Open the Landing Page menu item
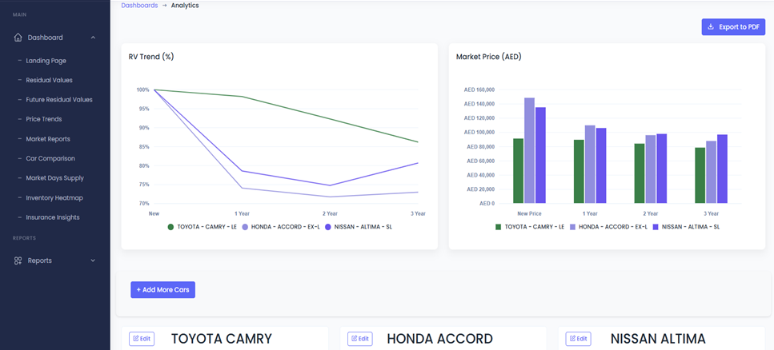This screenshot has width=774, height=350. pyautogui.click(x=46, y=61)
